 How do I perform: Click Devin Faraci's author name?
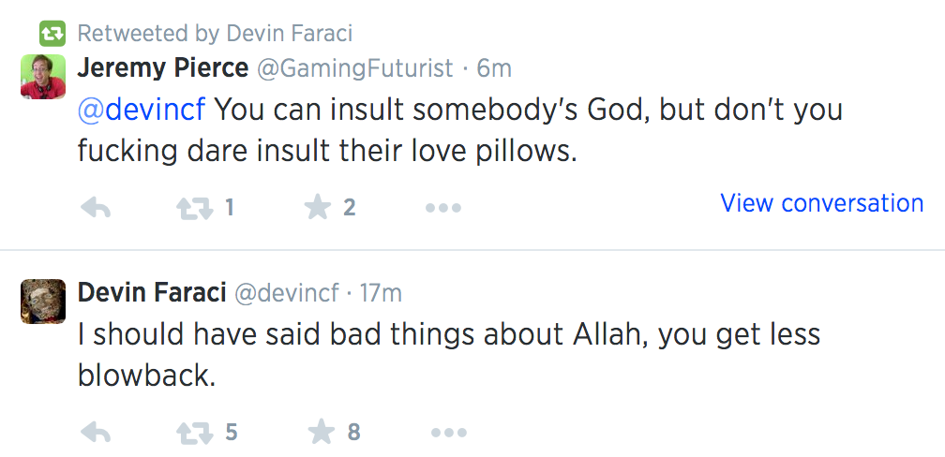click(151, 293)
